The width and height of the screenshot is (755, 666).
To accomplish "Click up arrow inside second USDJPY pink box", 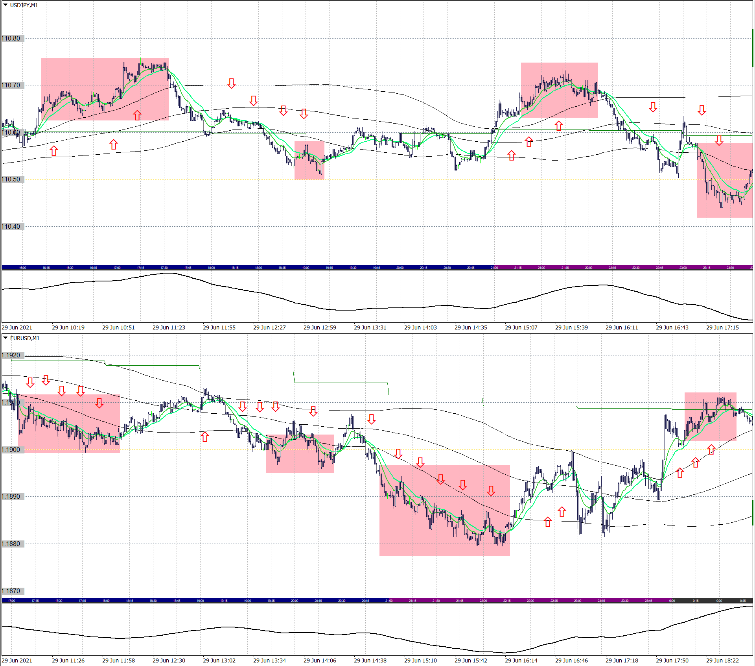I will click(x=558, y=126).
